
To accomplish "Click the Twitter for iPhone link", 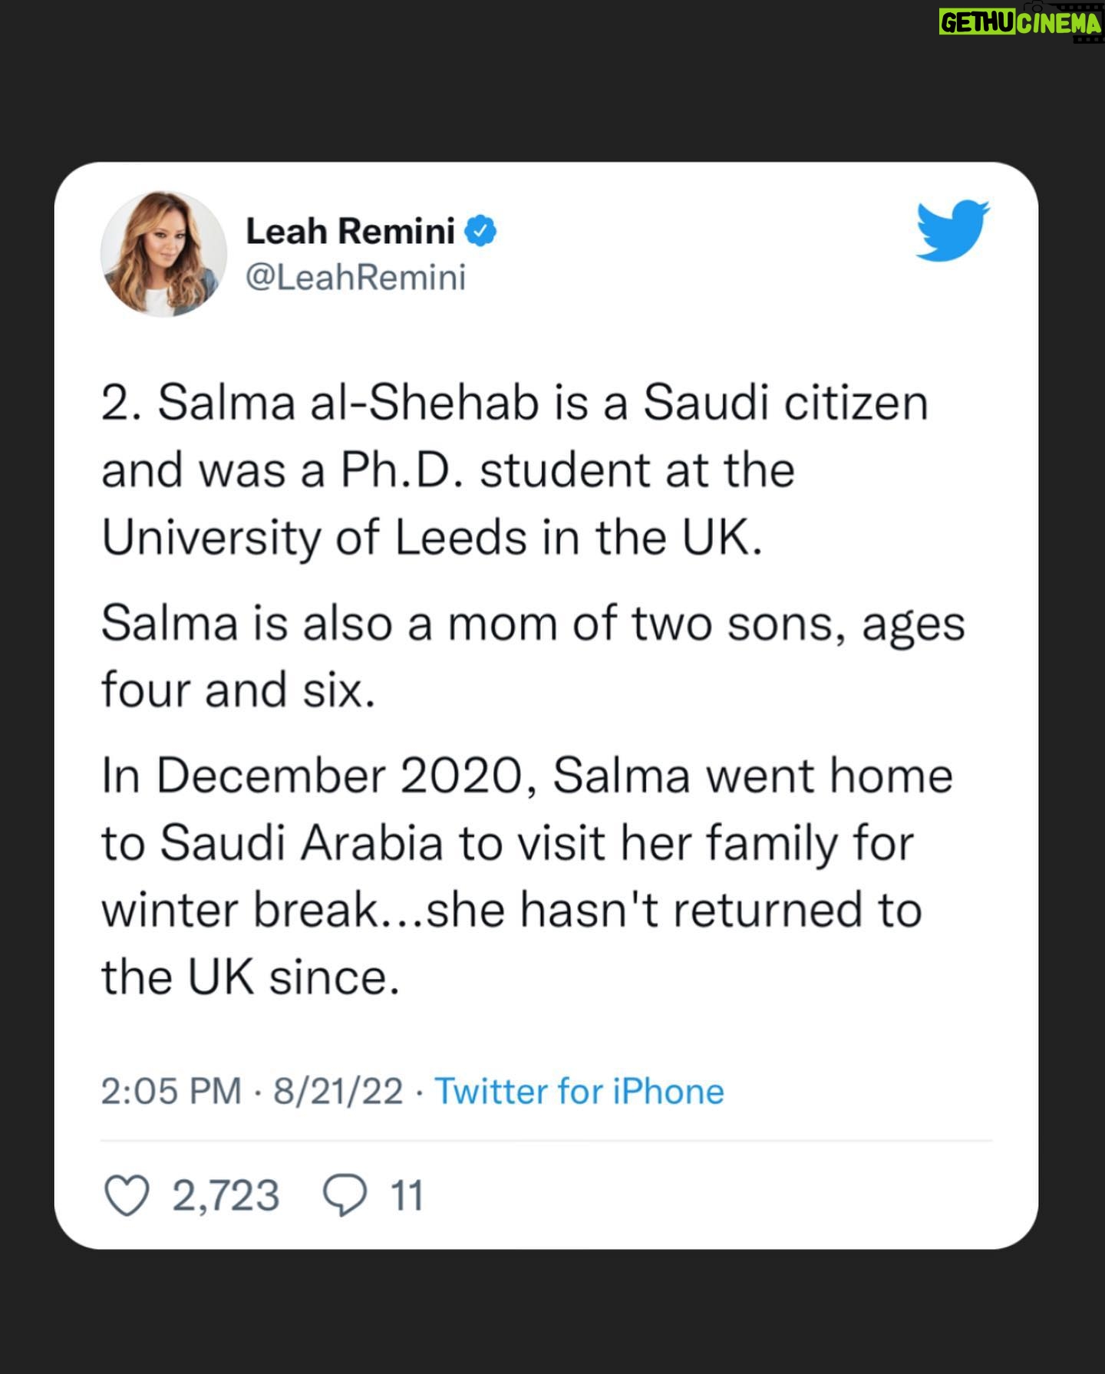I will (579, 1091).
